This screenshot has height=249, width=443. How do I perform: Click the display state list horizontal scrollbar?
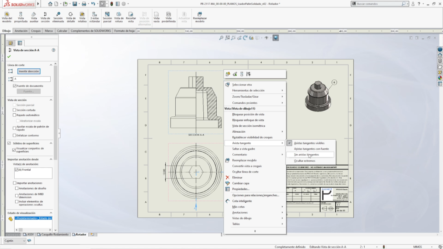coord(33,230)
